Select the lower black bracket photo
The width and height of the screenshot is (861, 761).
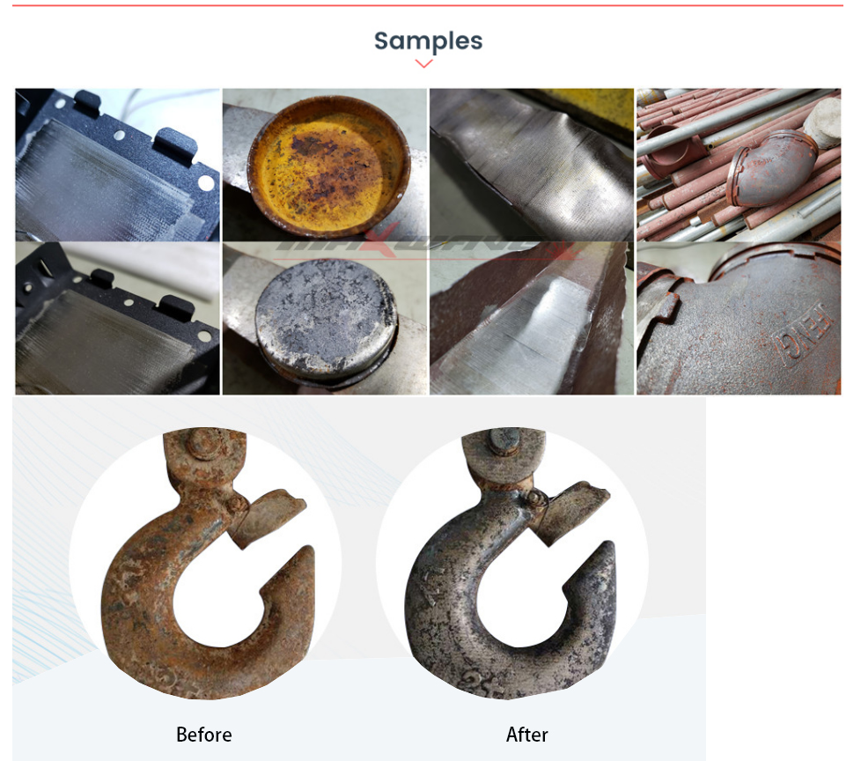(x=117, y=318)
